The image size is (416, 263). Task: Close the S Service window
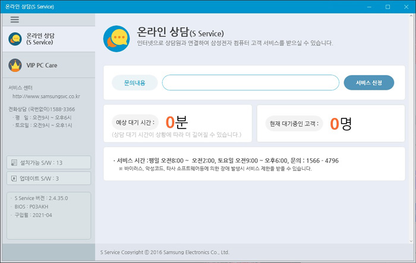click(x=406, y=7)
